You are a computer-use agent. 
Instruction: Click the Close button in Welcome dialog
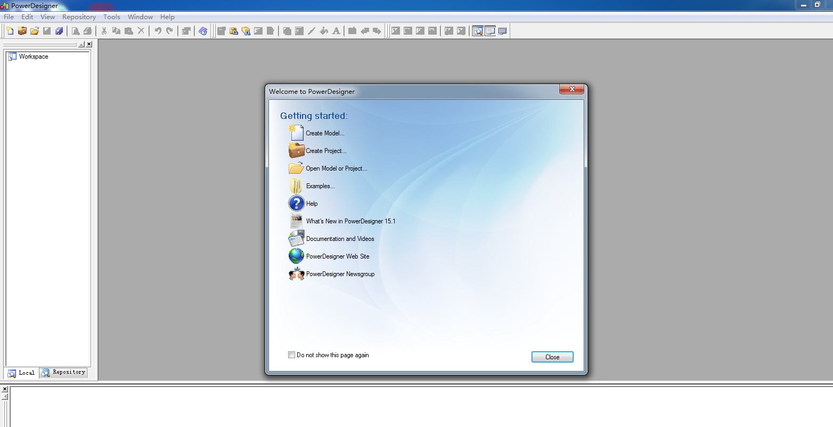click(552, 357)
